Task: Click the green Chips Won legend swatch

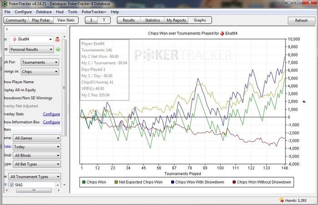Action: (x=84, y=182)
